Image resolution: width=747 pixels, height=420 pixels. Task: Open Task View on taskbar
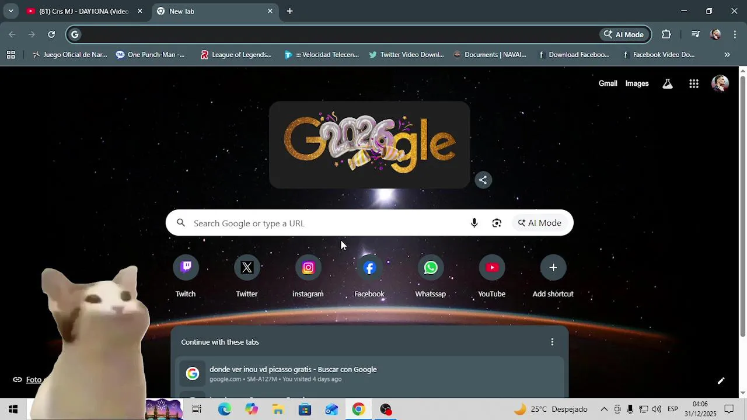click(197, 409)
